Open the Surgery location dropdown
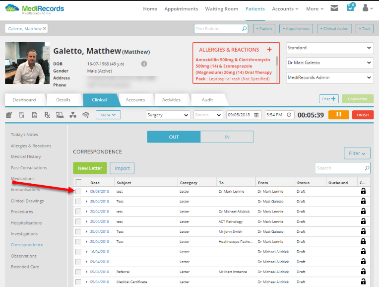 (x=168, y=115)
